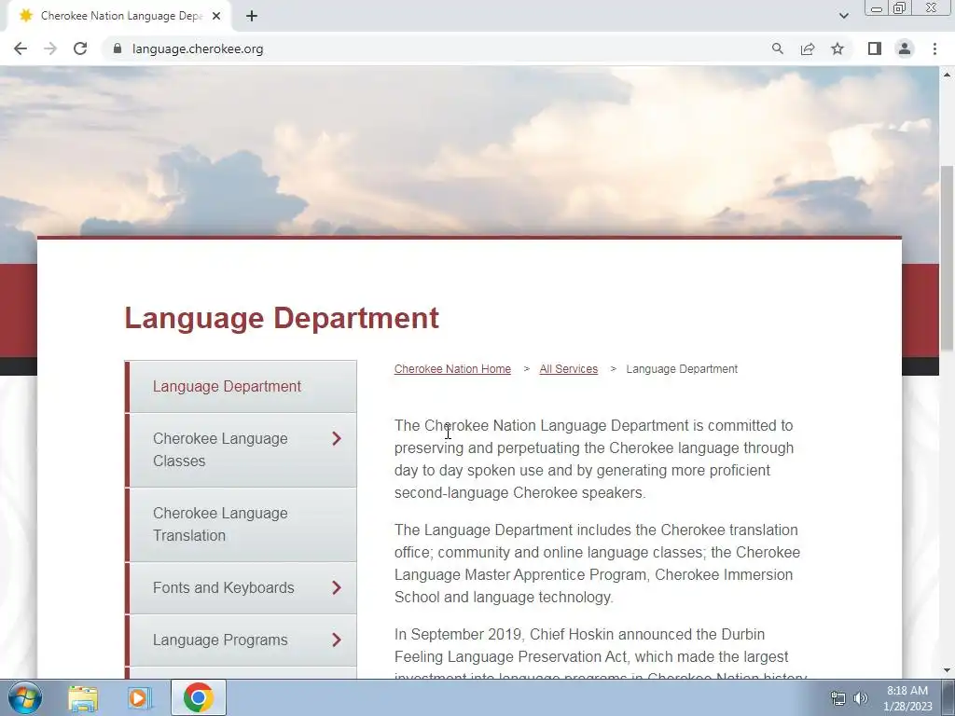This screenshot has width=955, height=716.
Task: Click paragraph starting 'In September 2019'
Action: [601, 652]
